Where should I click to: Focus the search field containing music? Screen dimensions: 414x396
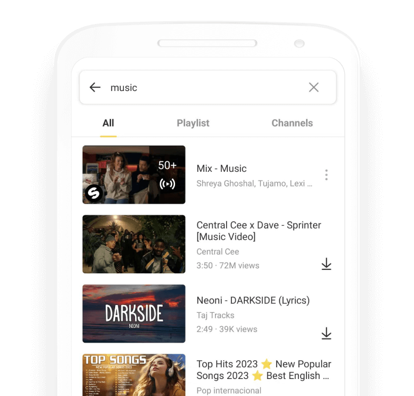(208, 87)
